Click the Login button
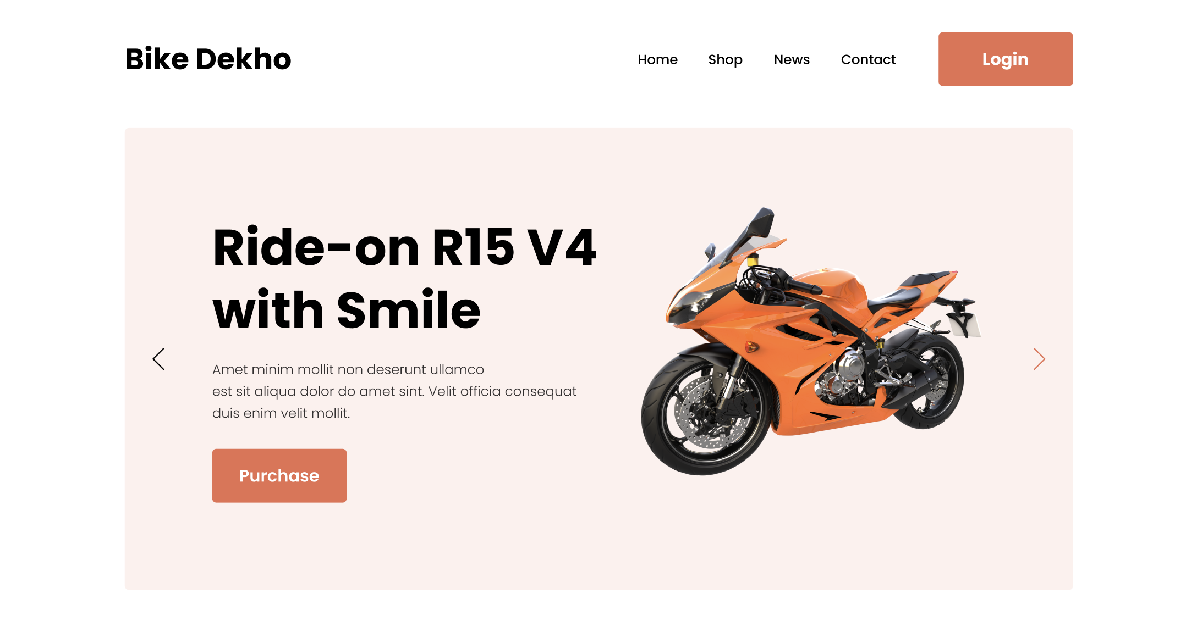Screen dimensions: 1197x632 1006,59
